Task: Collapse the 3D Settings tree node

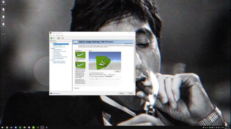Action: [x=51, y=43]
